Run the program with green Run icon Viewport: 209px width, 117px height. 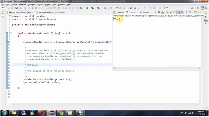[87, 8]
